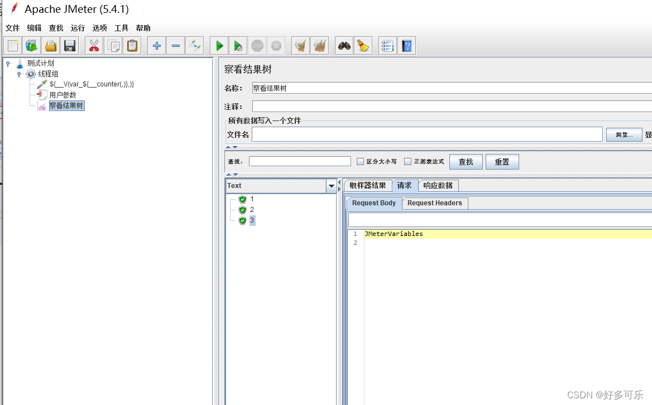Screen dimensions: 652x405
Task: Open the 编辑 menu
Action: [34, 28]
